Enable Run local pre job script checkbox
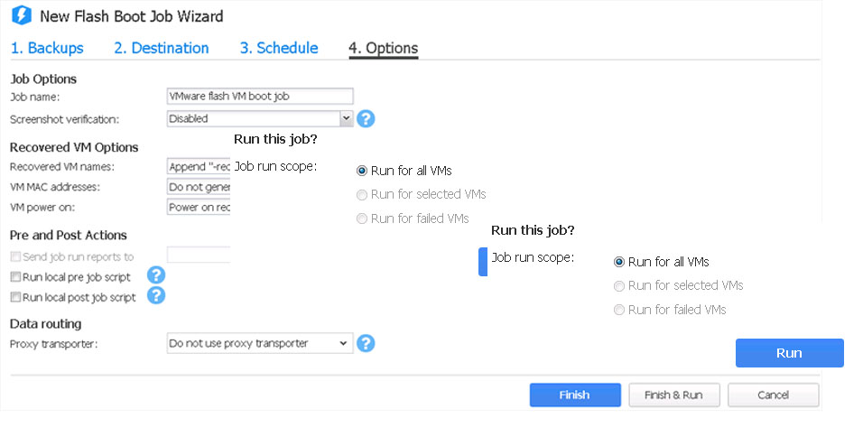 point(16,277)
